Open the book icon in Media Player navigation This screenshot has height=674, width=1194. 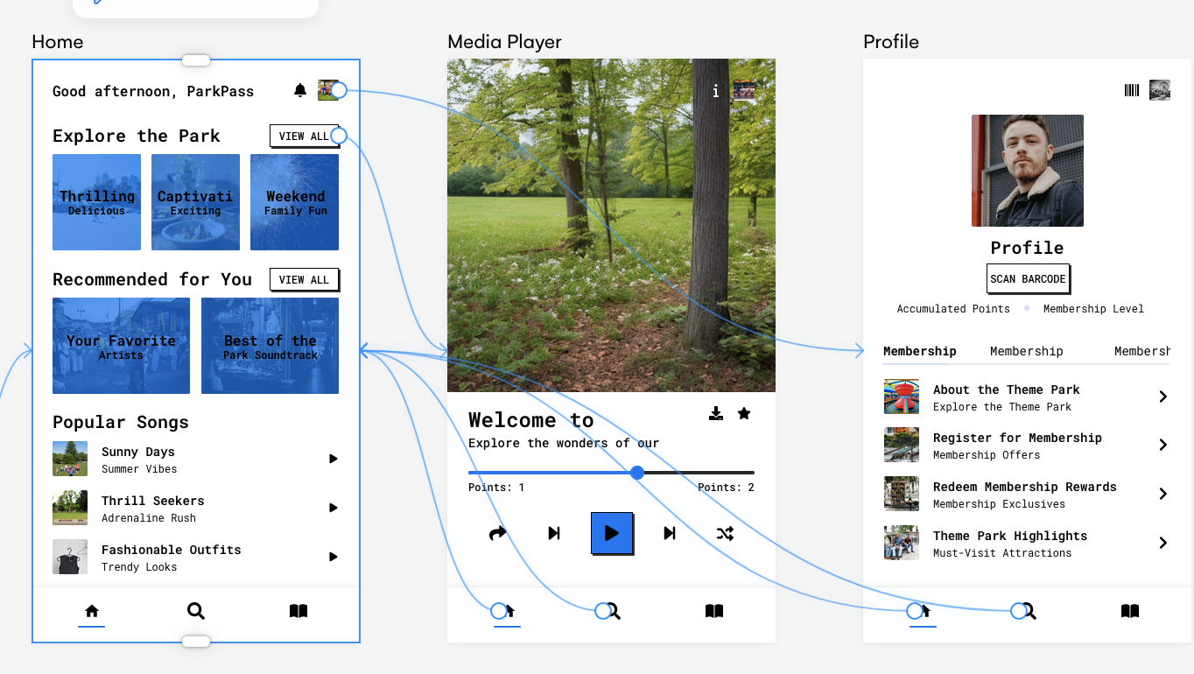[x=713, y=610]
